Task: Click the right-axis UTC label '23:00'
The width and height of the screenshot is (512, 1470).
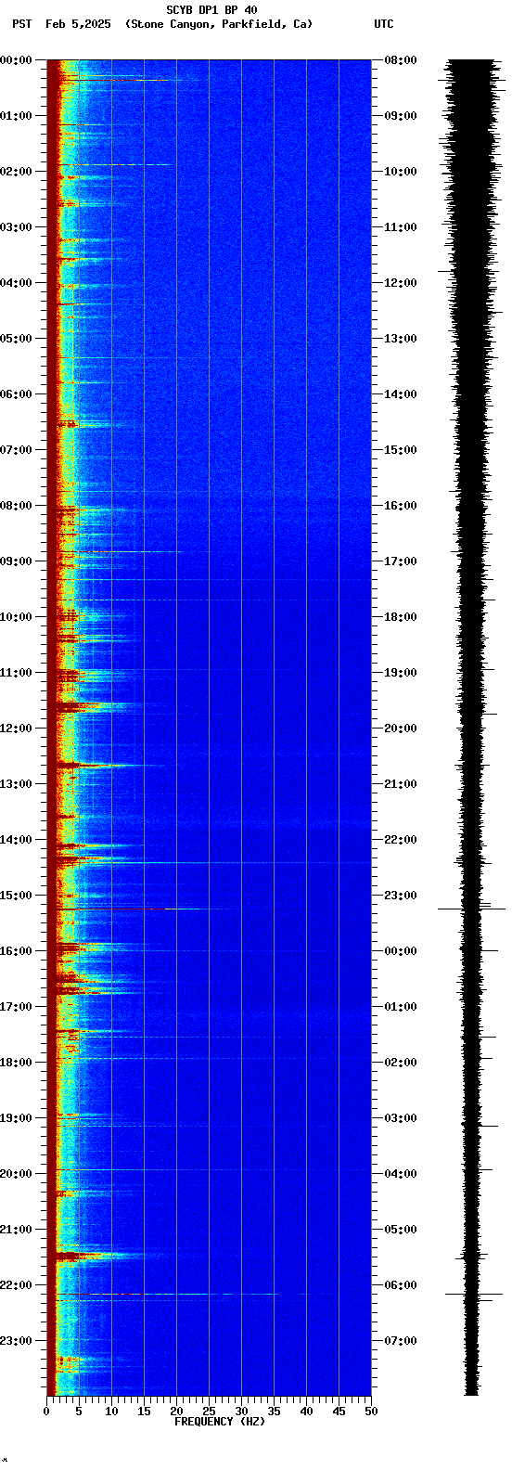Action: 401,896
